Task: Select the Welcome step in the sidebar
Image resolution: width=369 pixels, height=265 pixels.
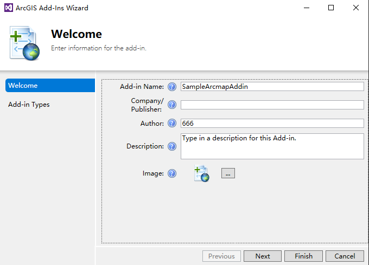Action: click(x=50, y=85)
